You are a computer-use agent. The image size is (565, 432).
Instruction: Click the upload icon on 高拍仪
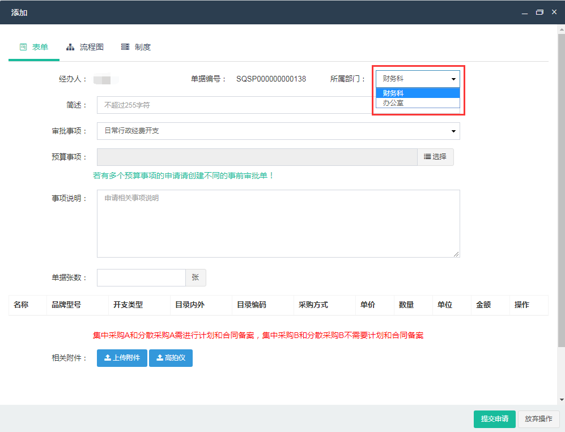pos(160,357)
